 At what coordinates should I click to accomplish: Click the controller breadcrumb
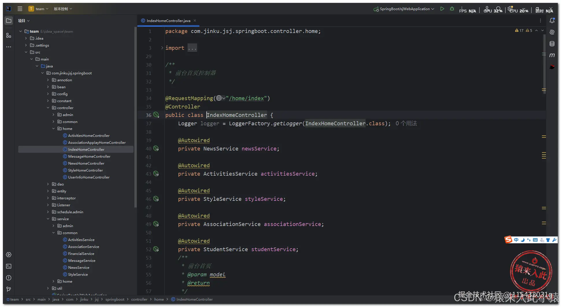coord(139,299)
